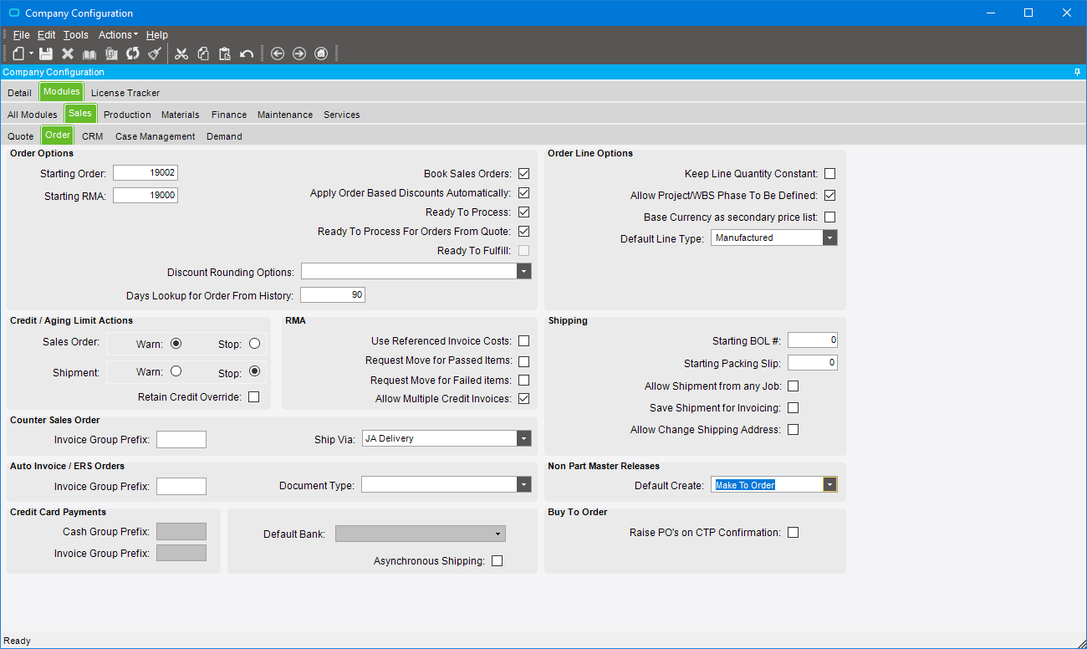Open the Document Type dropdown
Image resolution: width=1087 pixels, height=649 pixels.
[x=524, y=485]
